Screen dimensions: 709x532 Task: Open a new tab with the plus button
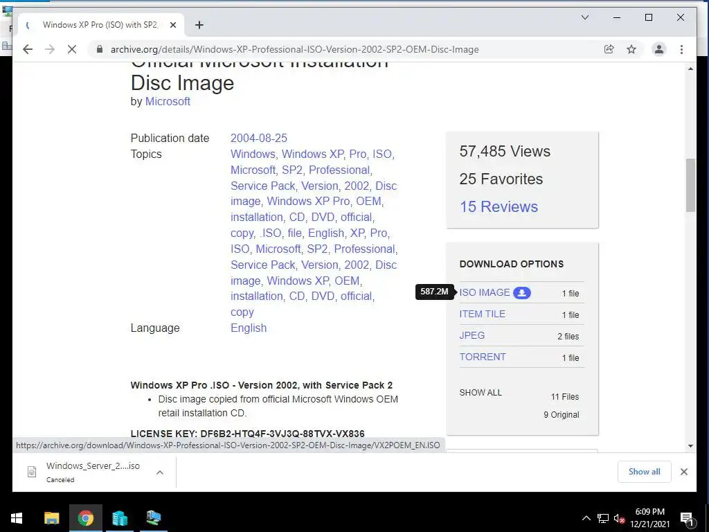coord(199,25)
